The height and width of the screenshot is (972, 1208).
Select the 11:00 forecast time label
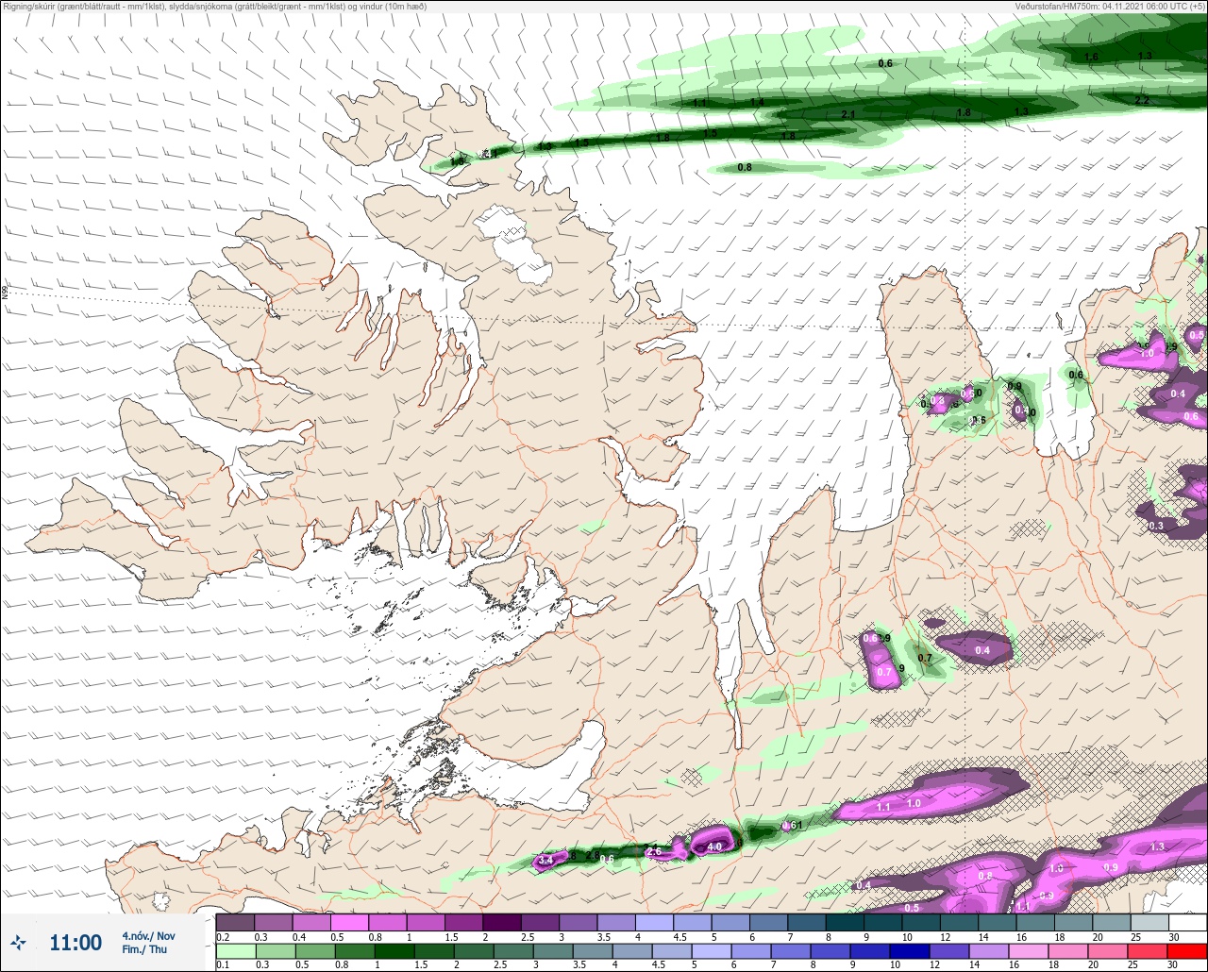pos(75,943)
